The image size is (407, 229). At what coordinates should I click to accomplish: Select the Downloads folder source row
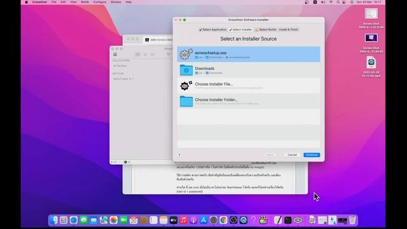pyautogui.click(x=249, y=70)
